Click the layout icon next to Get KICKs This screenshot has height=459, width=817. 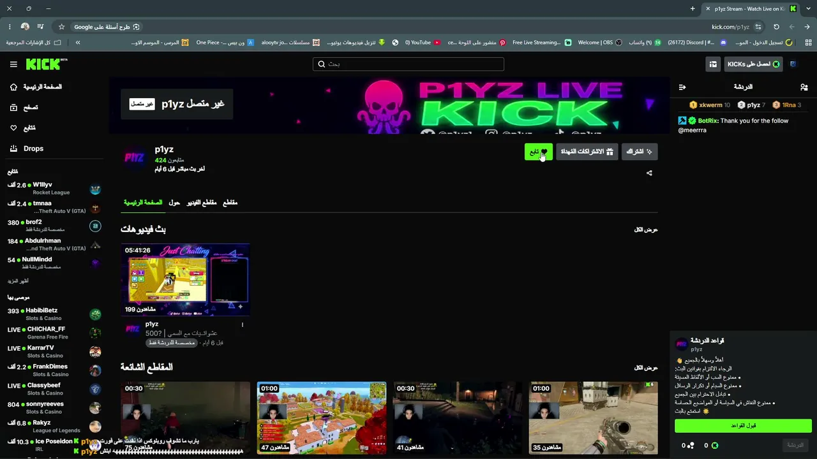(713, 64)
